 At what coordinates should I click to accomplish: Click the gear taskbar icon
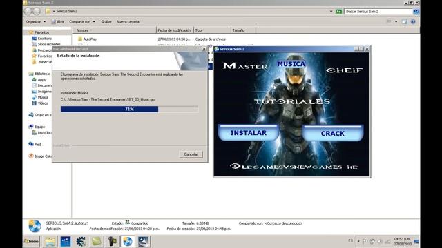(81, 242)
